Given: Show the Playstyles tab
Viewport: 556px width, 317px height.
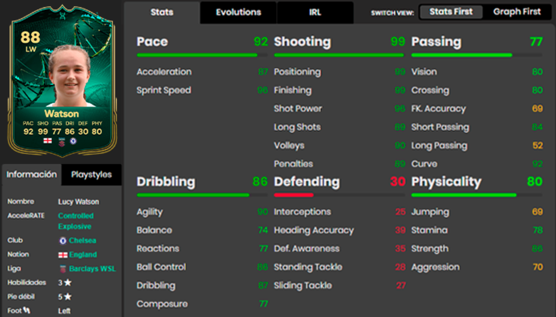Looking at the screenshot, I should 92,175.
